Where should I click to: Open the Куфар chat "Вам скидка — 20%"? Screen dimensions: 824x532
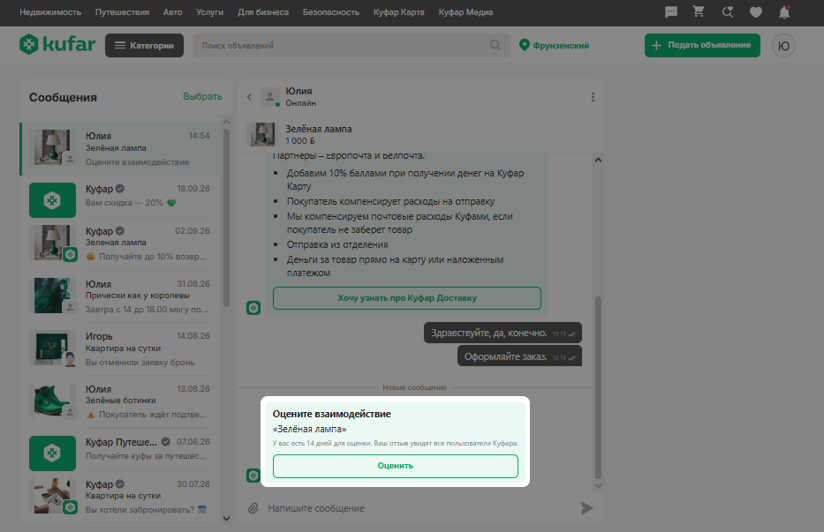pyautogui.click(x=120, y=200)
